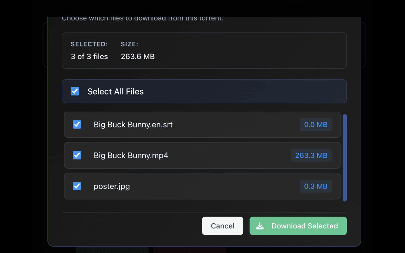Uncheck the Big Buck Bunny.mp4 file

(x=77, y=155)
